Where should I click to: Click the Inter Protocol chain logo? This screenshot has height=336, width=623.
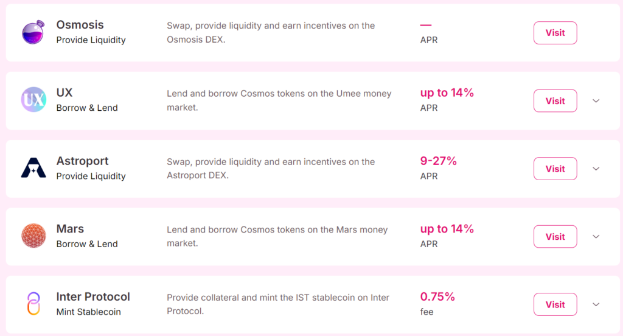coord(33,304)
